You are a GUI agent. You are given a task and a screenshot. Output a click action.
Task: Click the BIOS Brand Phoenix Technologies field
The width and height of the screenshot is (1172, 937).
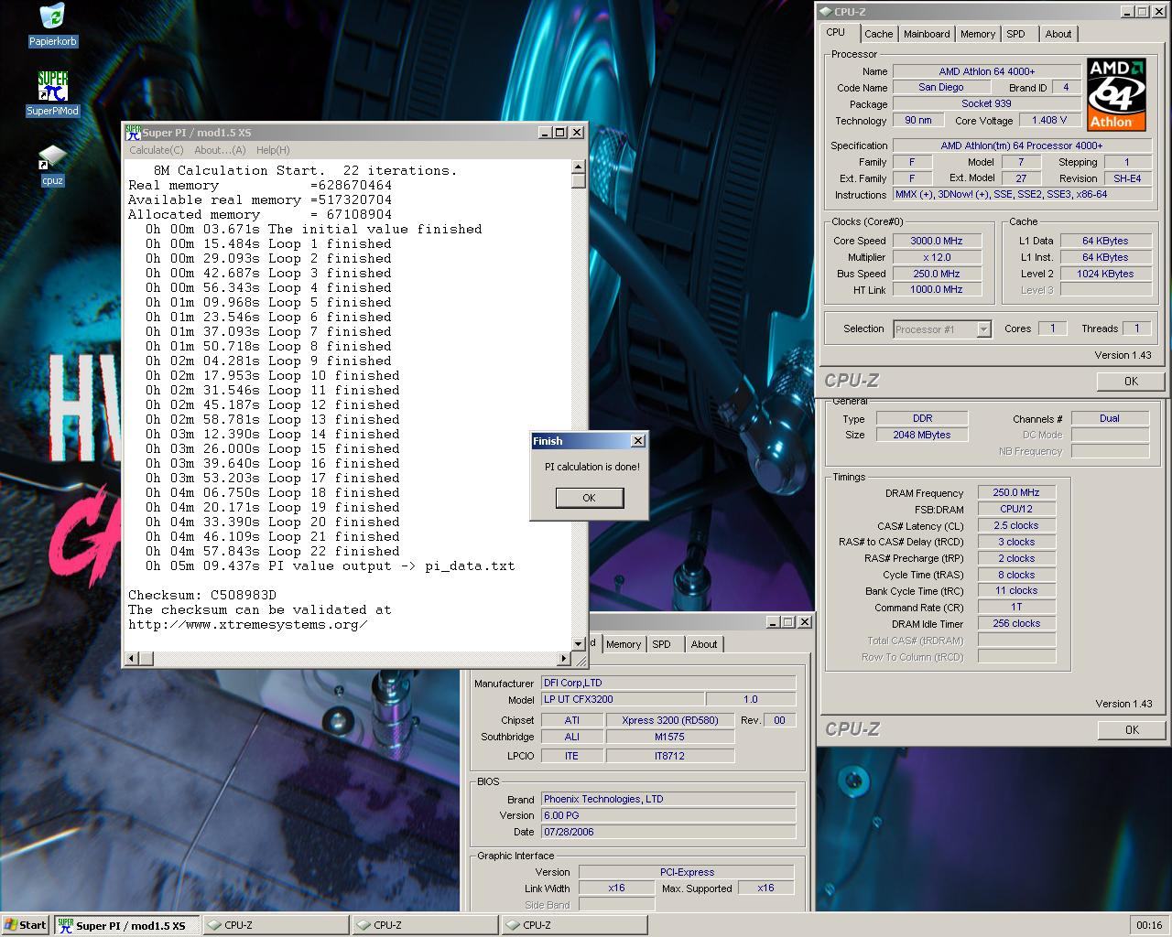point(668,799)
